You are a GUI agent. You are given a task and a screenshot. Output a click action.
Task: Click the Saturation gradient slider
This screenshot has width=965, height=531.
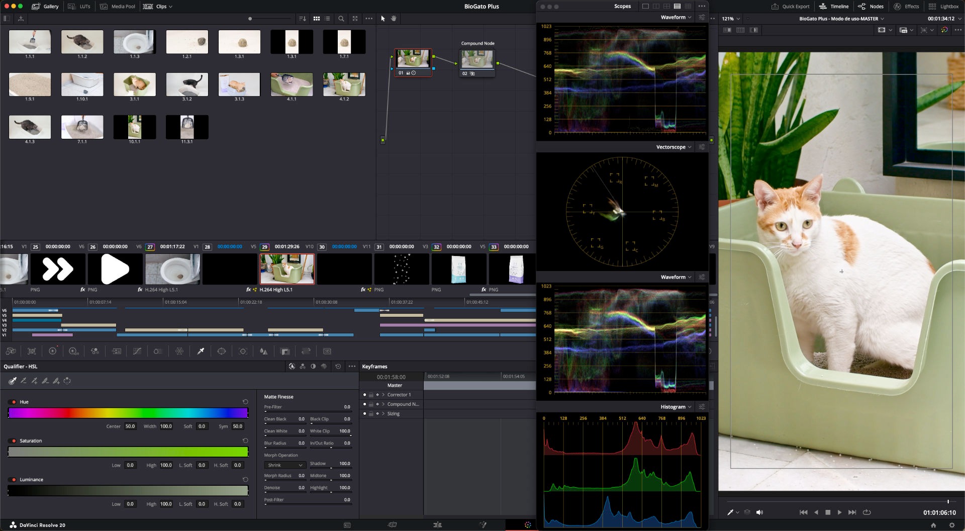[128, 452]
